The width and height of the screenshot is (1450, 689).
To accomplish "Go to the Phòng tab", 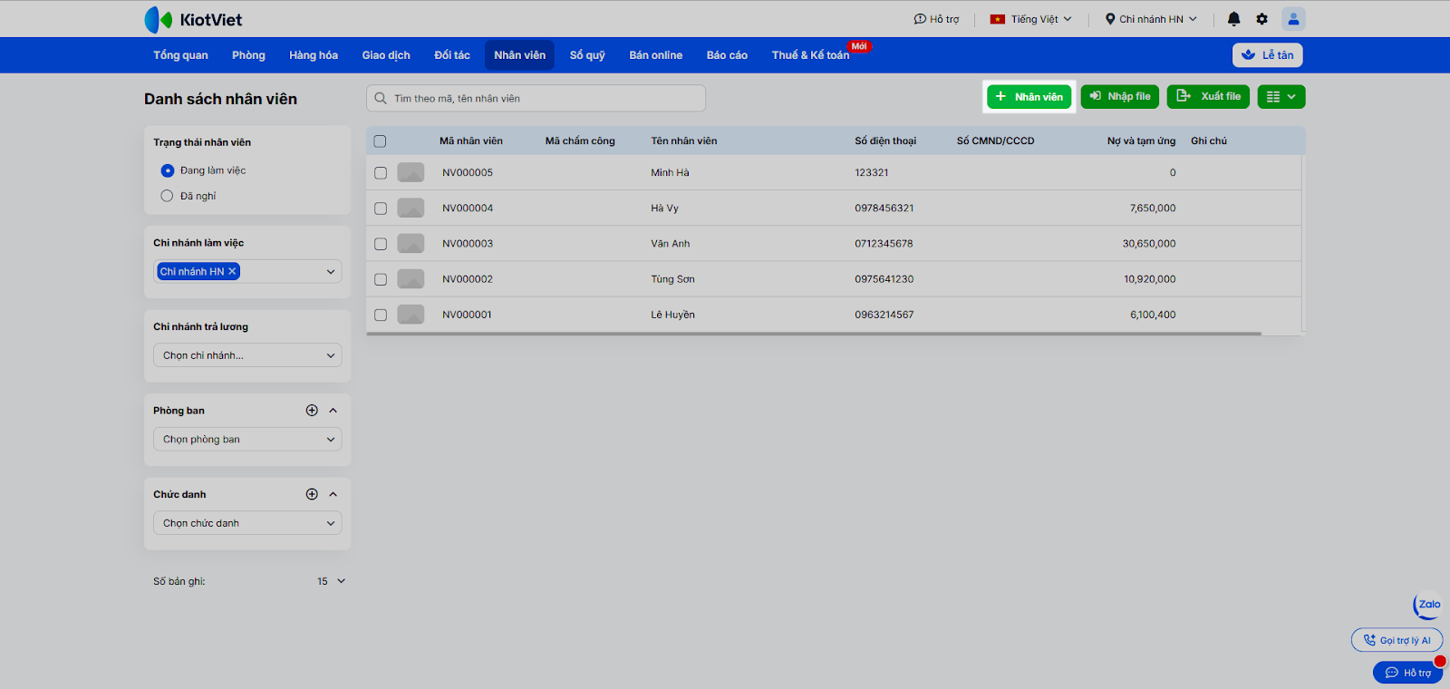I will pyautogui.click(x=248, y=55).
